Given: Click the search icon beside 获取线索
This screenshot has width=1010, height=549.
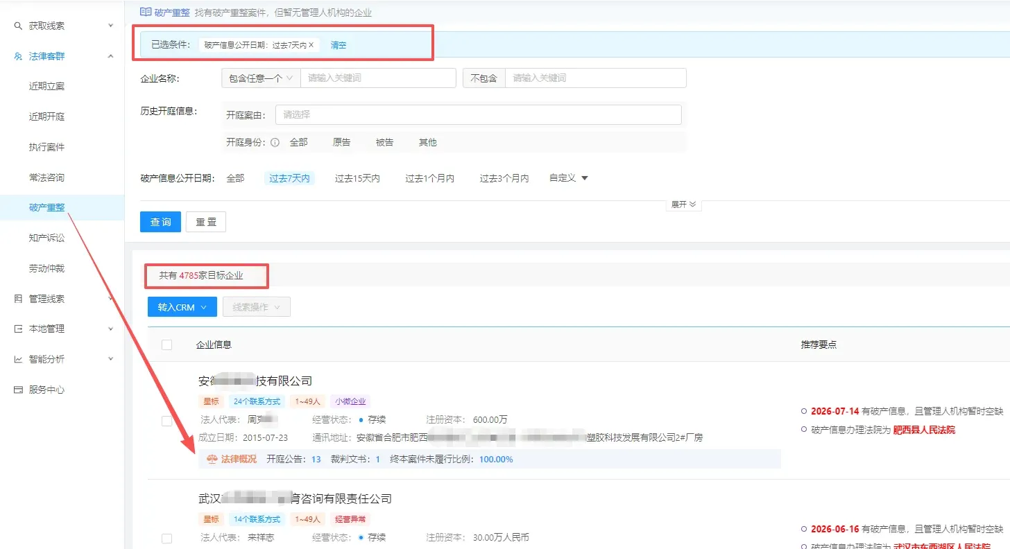Looking at the screenshot, I should click(x=18, y=26).
